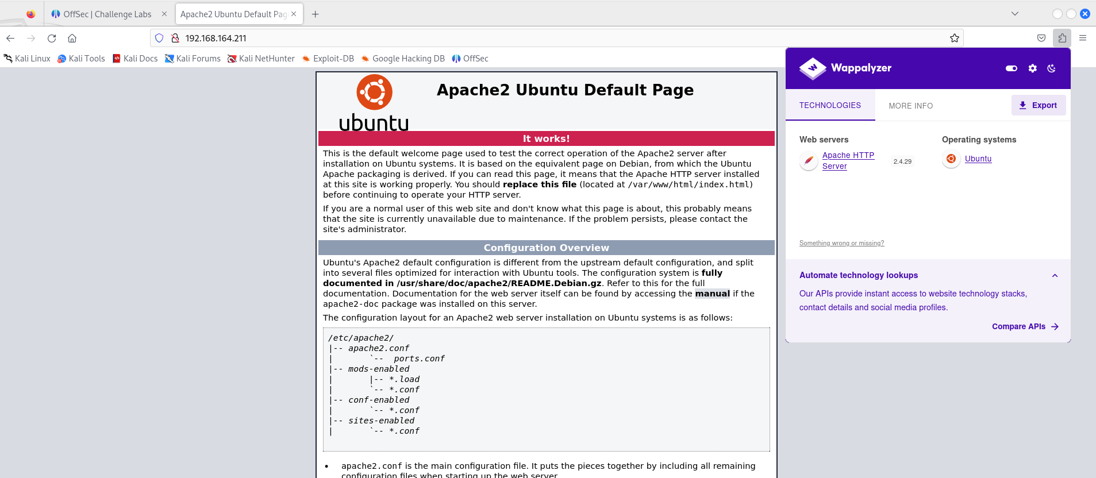1096x478 pixels.
Task: Open a new browser tab
Action: (x=315, y=14)
